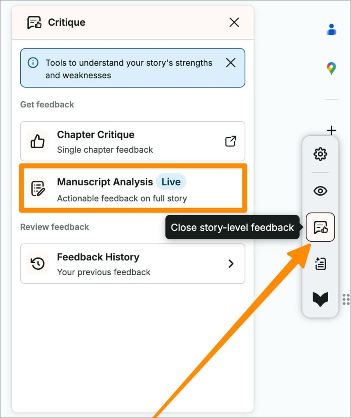
Task: Click the thumbs-up icon on Chapter Critique
Action: (37, 141)
